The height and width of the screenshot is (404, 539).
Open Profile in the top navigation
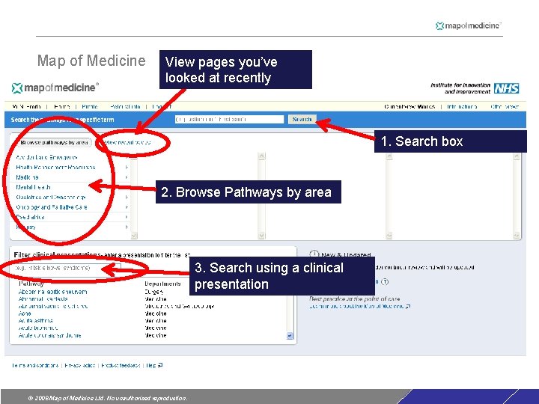90,107
